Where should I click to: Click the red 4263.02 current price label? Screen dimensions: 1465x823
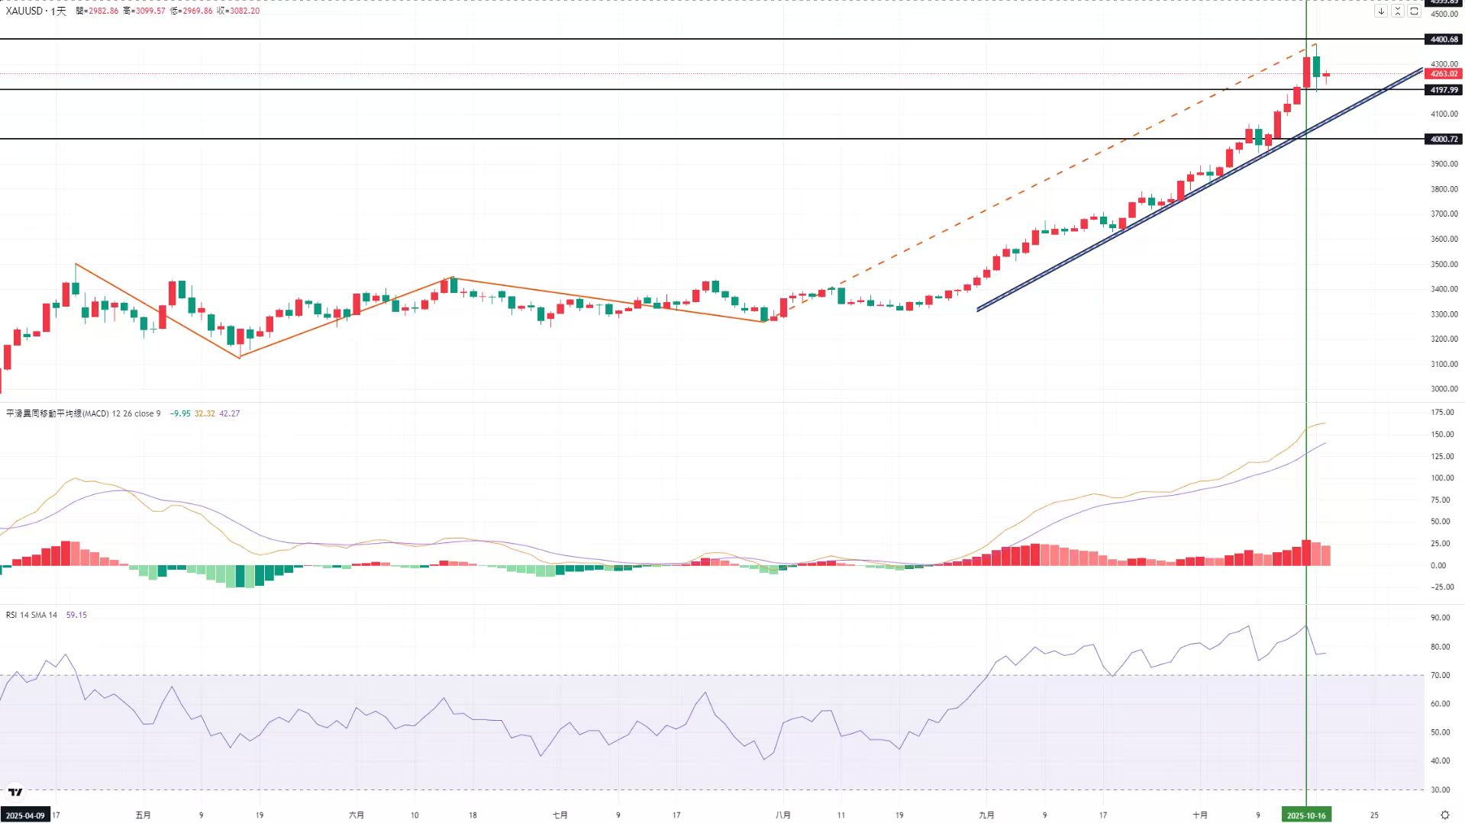tap(1444, 74)
